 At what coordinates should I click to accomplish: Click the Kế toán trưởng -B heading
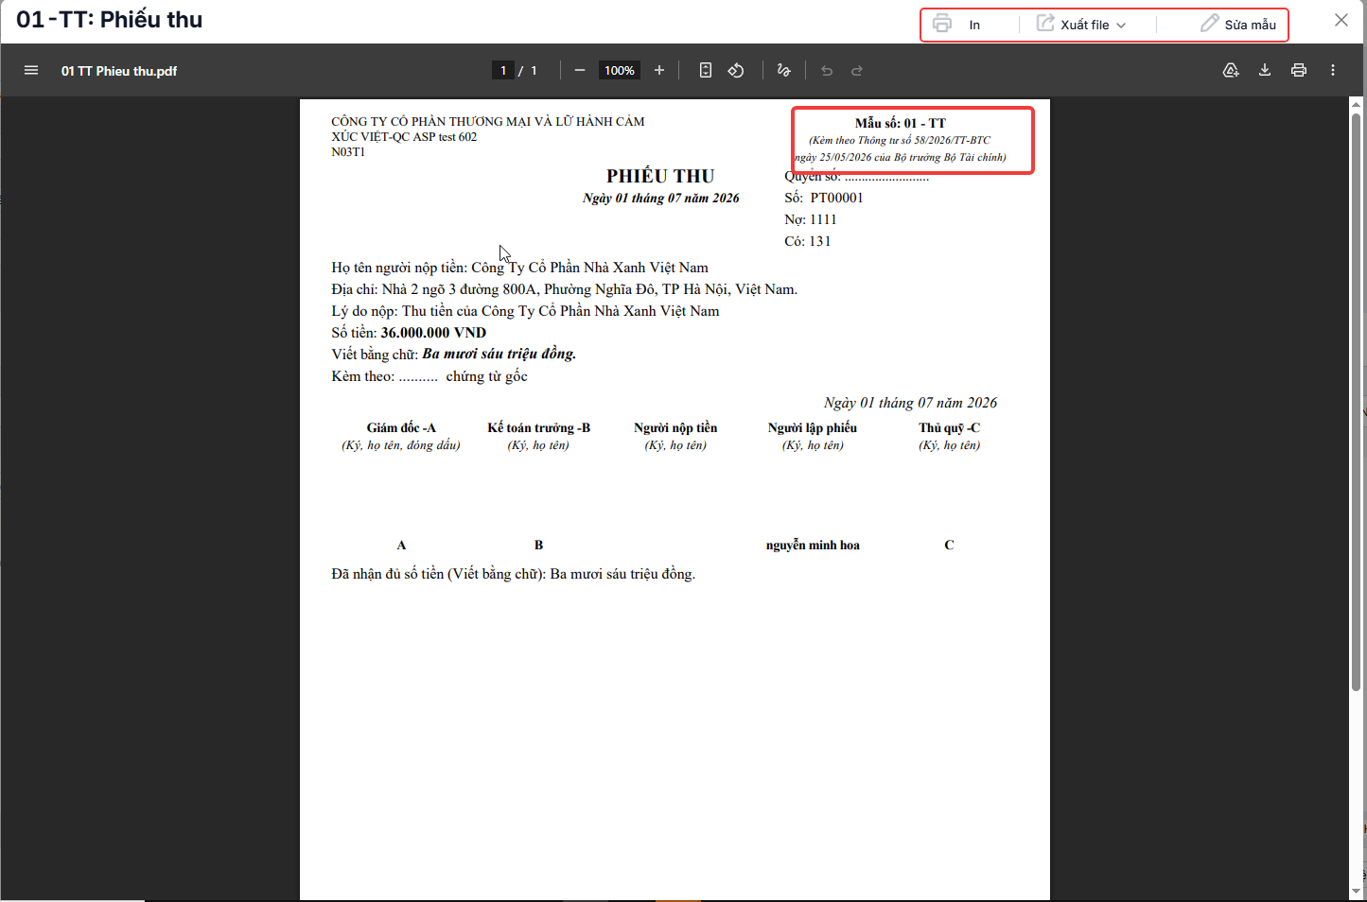pyautogui.click(x=538, y=427)
